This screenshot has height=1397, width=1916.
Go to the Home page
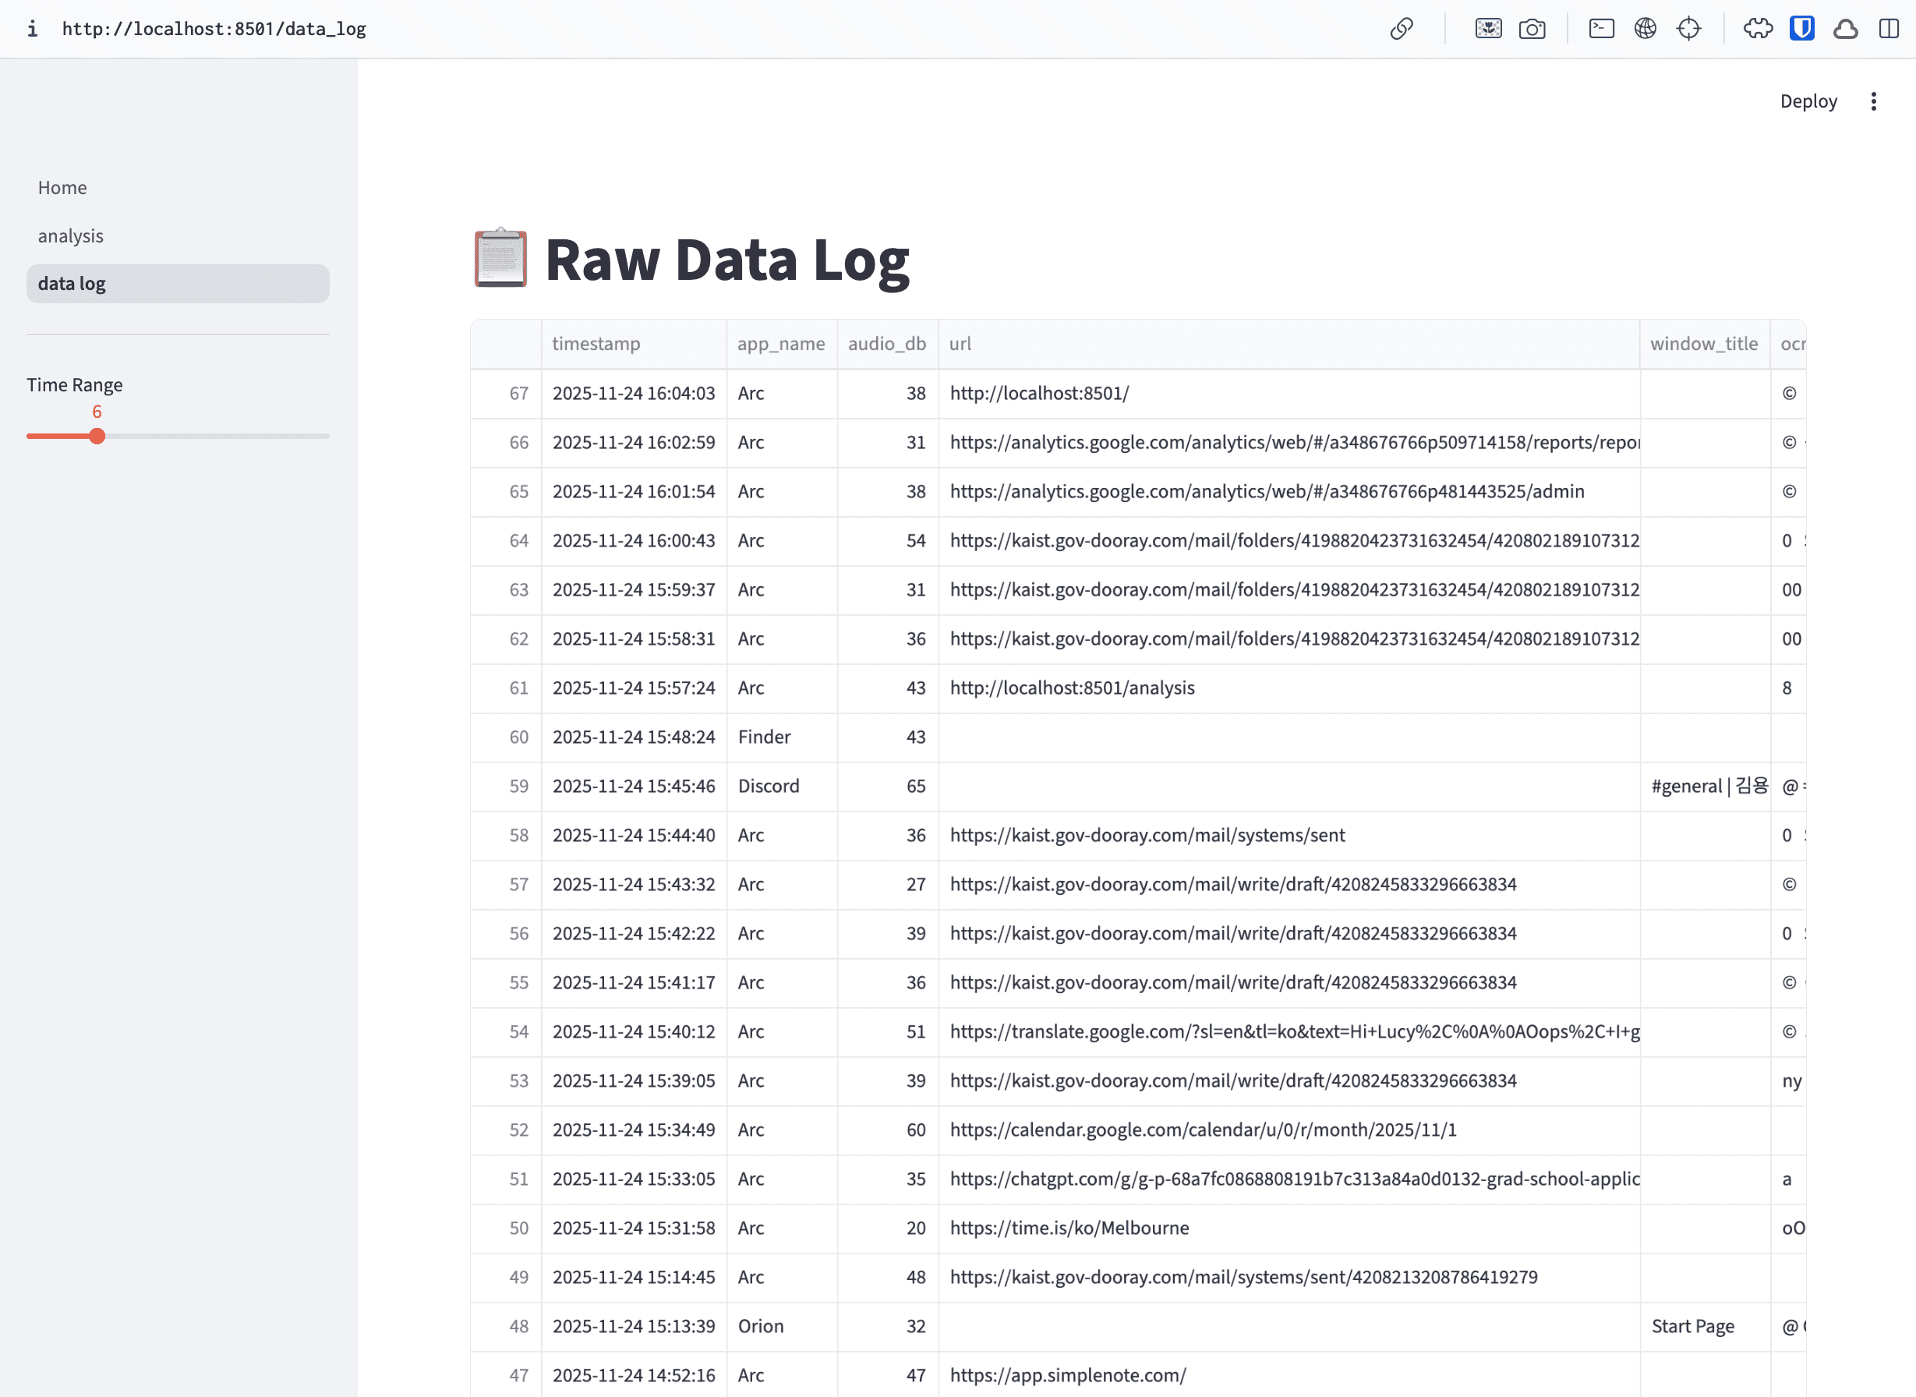62,188
